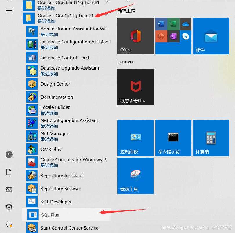The width and height of the screenshot is (235, 233).
Task: Open the Database Control - orcl icon
Action: [x=32, y=58]
